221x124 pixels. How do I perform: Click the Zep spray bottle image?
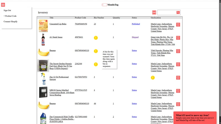coord(43,79)
